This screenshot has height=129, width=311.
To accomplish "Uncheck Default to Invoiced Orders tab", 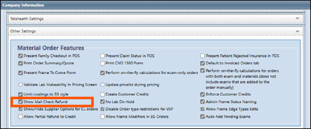I will (x=203, y=63).
